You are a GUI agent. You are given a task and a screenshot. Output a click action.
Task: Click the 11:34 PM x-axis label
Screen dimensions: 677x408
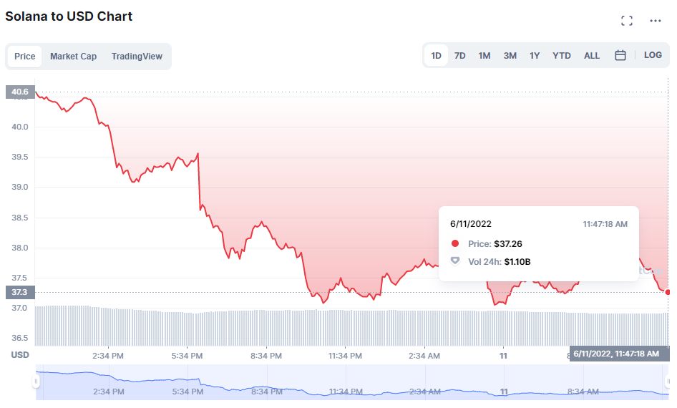(x=345, y=356)
